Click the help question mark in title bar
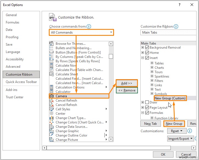 click(x=180, y=5)
